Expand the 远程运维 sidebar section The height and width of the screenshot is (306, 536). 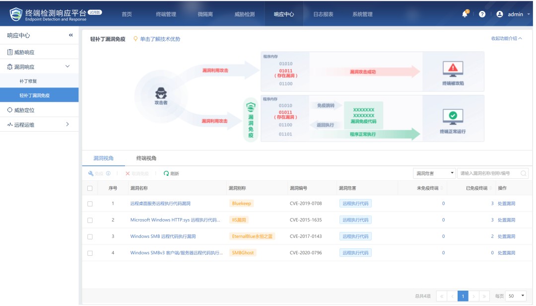click(x=67, y=124)
